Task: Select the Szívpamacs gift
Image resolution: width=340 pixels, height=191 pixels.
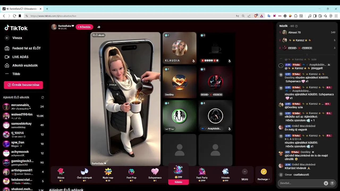Action: coord(155,175)
